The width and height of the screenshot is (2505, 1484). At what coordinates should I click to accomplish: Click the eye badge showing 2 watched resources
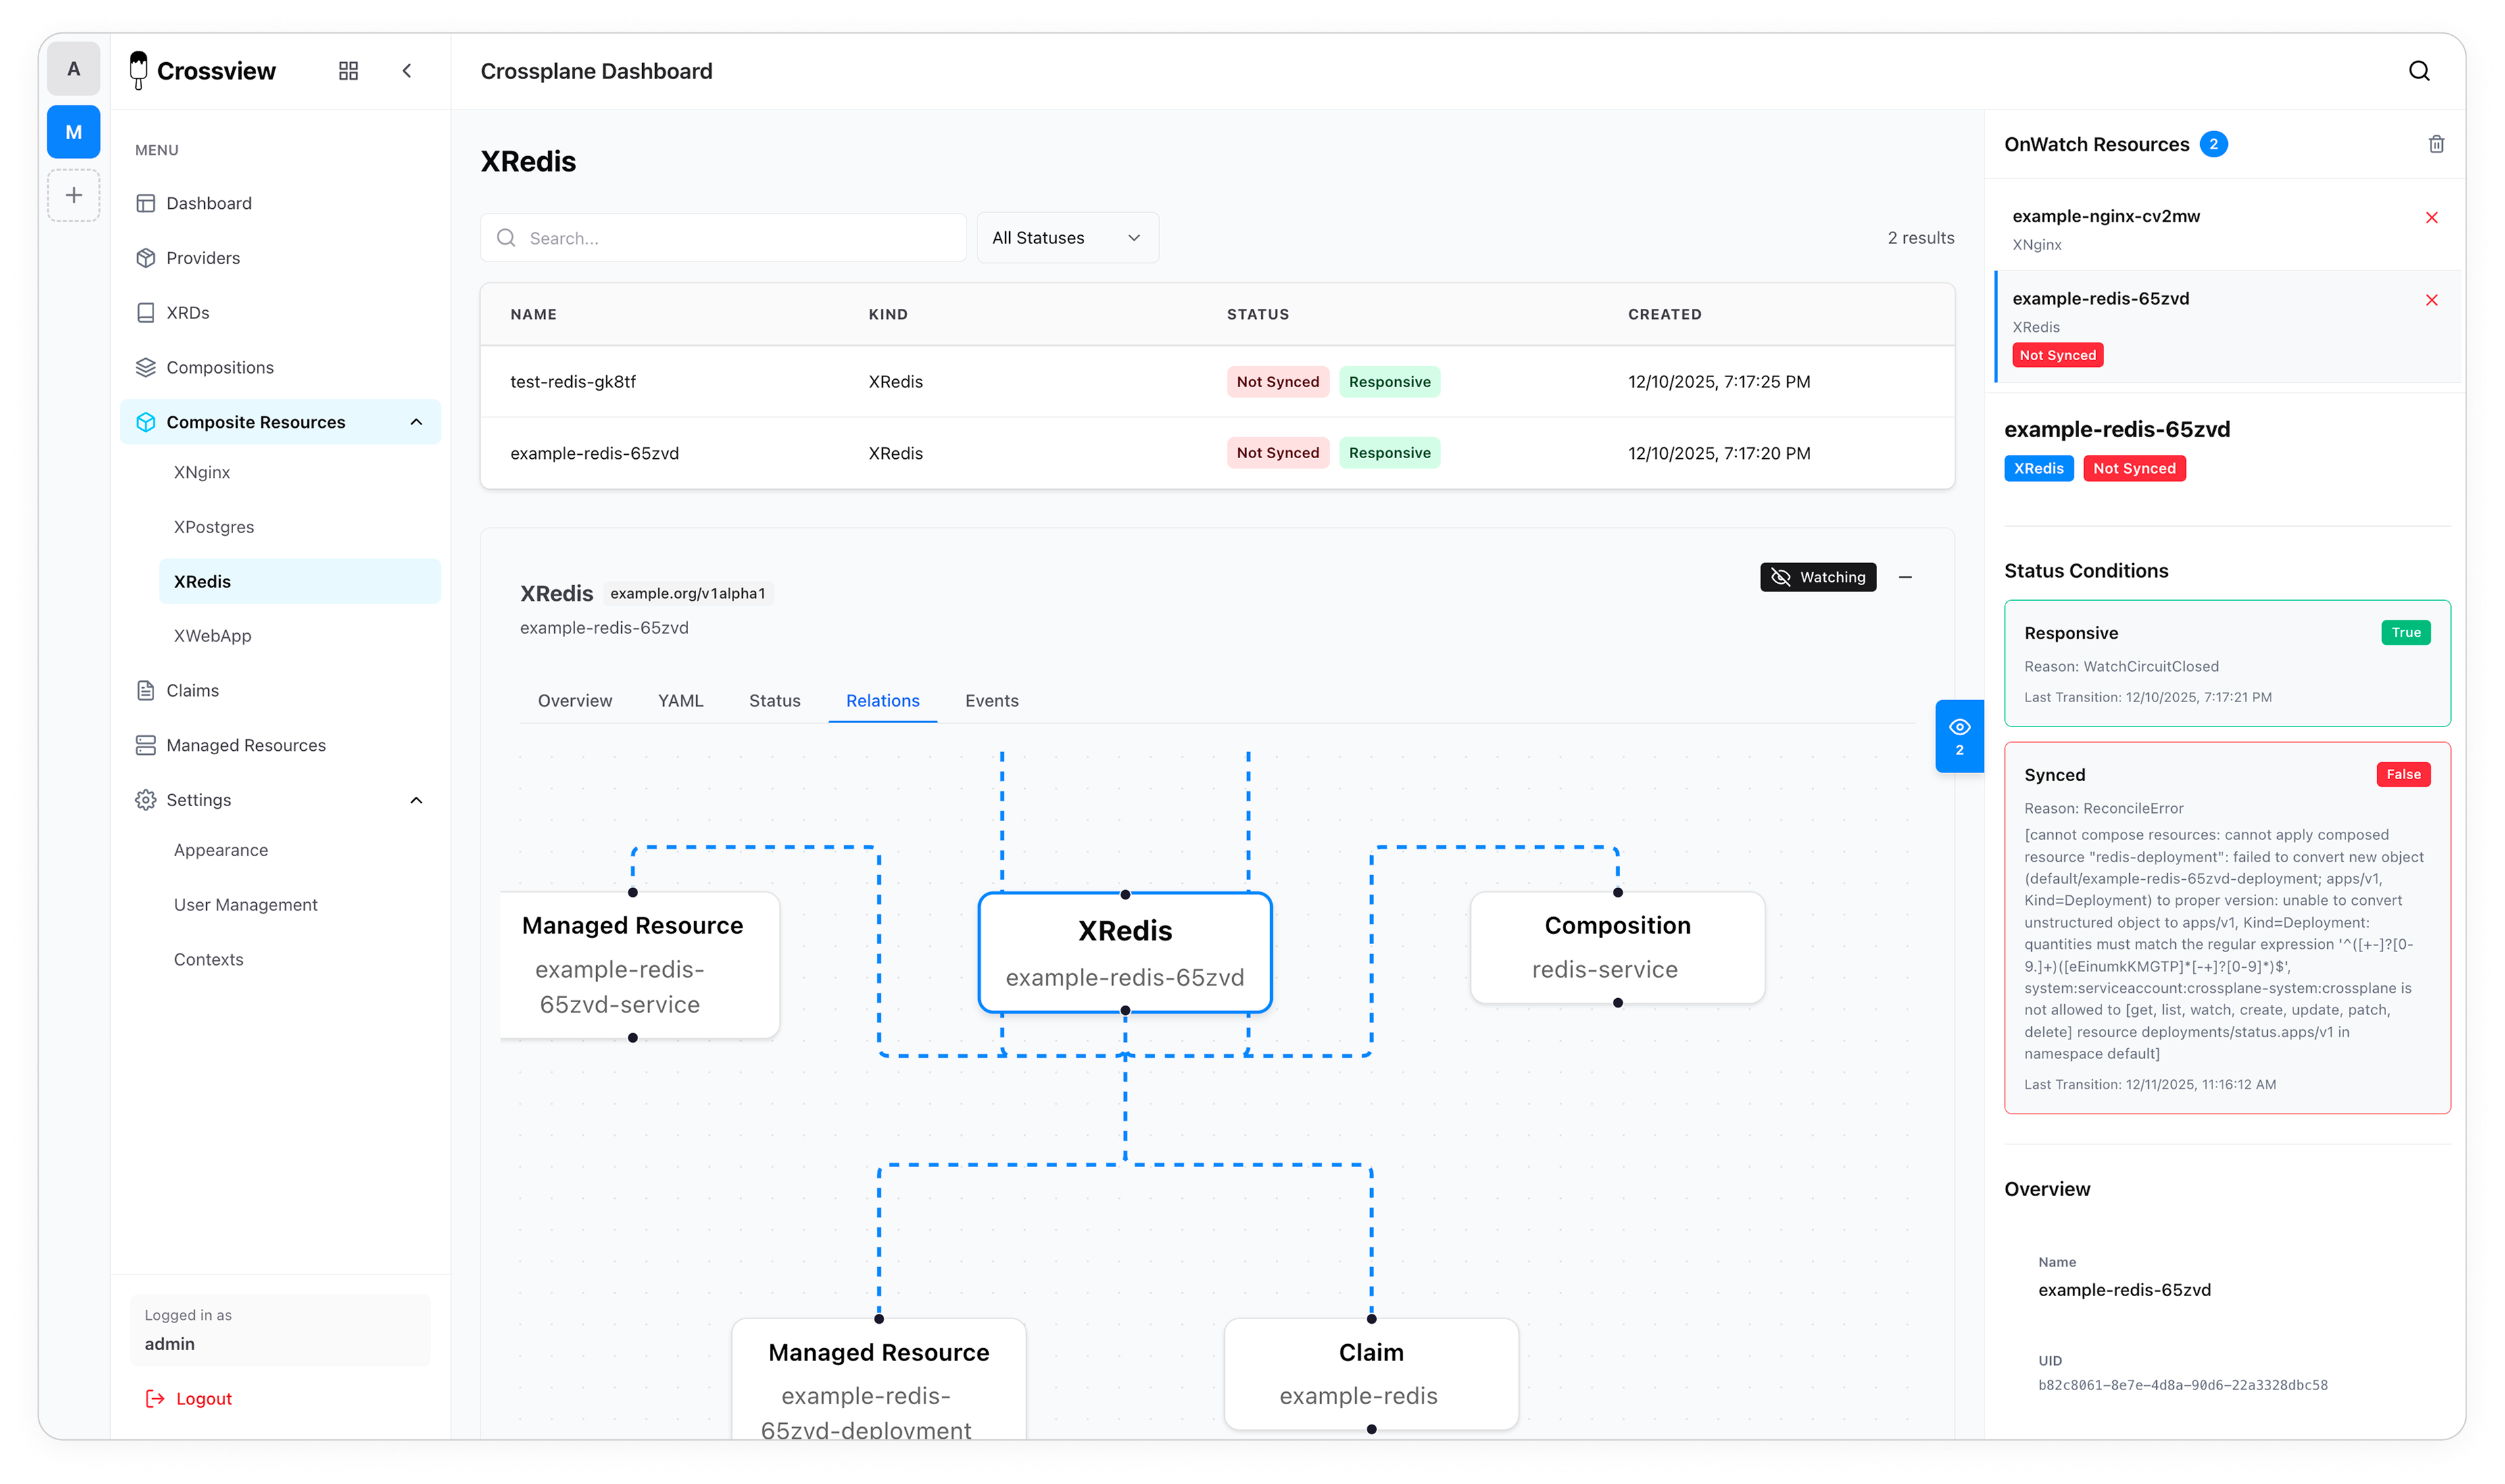pos(1959,736)
